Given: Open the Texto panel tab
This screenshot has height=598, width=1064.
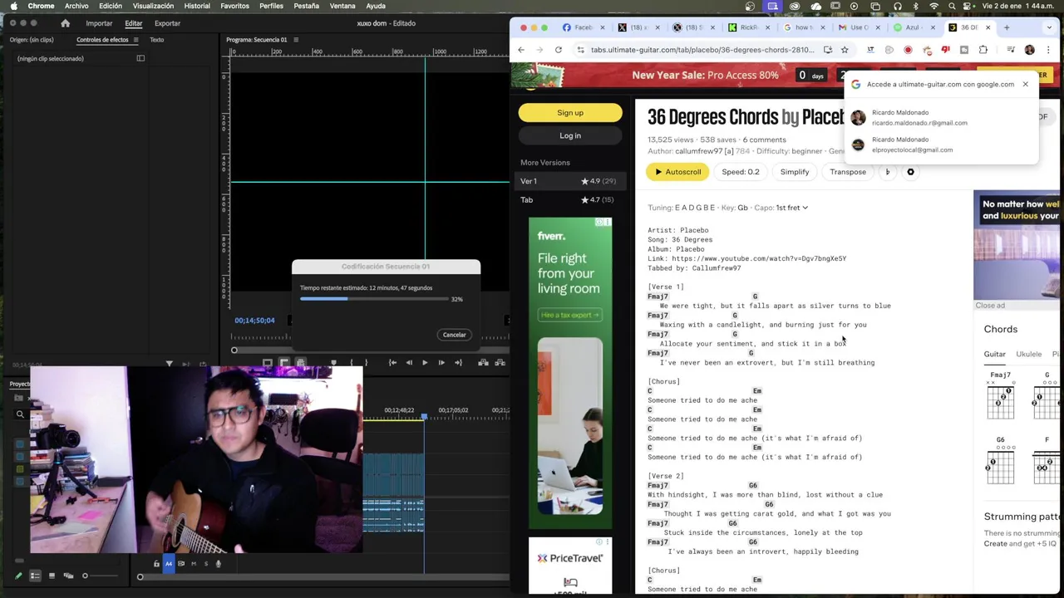Looking at the screenshot, I should tap(156, 40).
